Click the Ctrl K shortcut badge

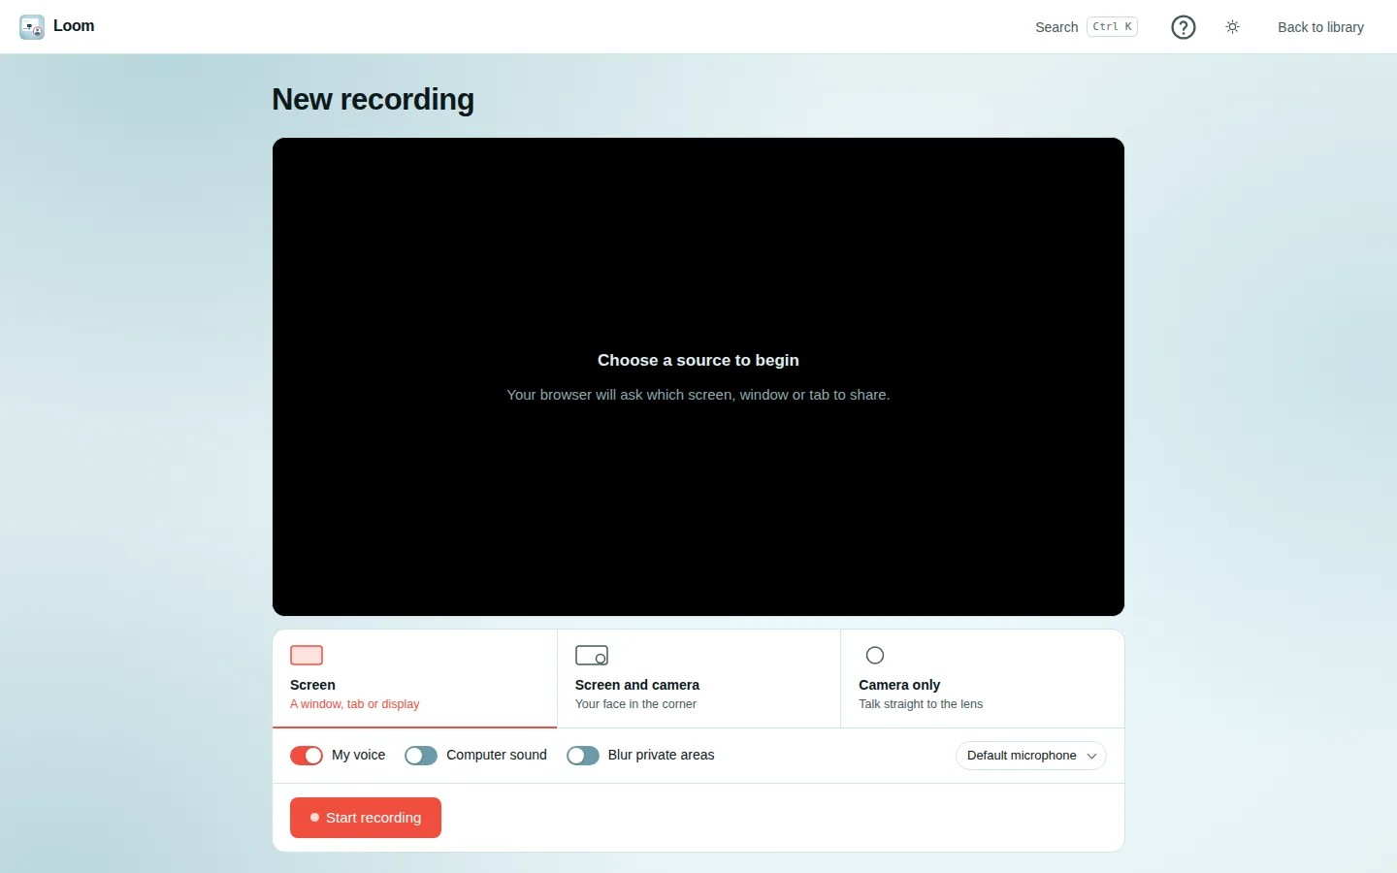coord(1113,27)
